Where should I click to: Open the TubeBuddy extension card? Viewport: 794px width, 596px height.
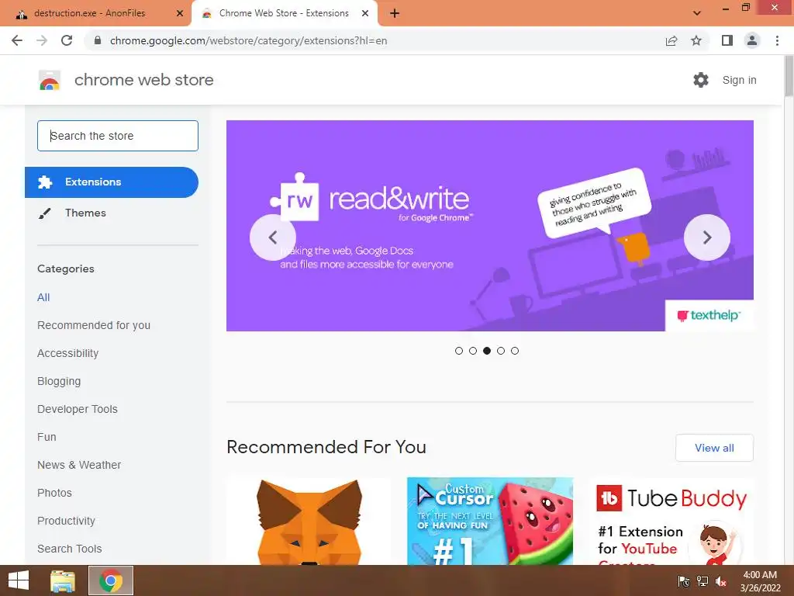pyautogui.click(x=671, y=521)
